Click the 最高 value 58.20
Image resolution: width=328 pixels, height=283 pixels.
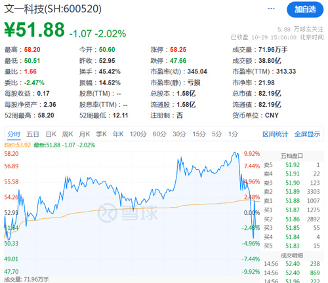(32, 50)
